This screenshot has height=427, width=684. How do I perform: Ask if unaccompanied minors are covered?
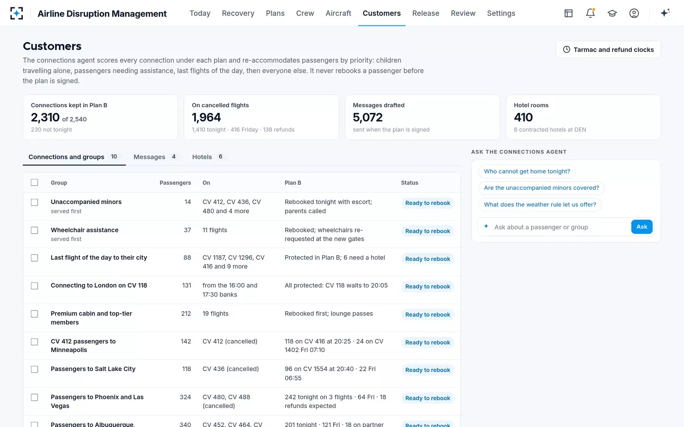[x=541, y=188]
